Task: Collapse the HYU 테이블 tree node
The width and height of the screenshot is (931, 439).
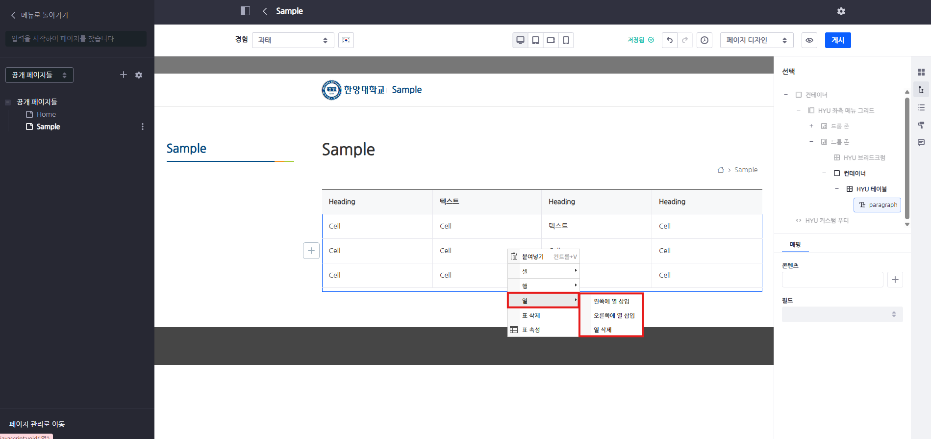Action: 837,189
